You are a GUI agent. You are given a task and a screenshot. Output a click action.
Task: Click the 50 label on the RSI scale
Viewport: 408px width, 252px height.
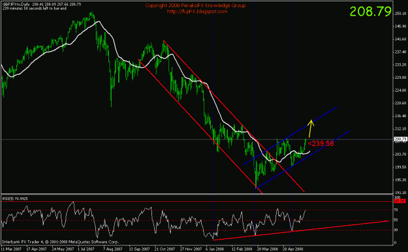pyautogui.click(x=396, y=220)
